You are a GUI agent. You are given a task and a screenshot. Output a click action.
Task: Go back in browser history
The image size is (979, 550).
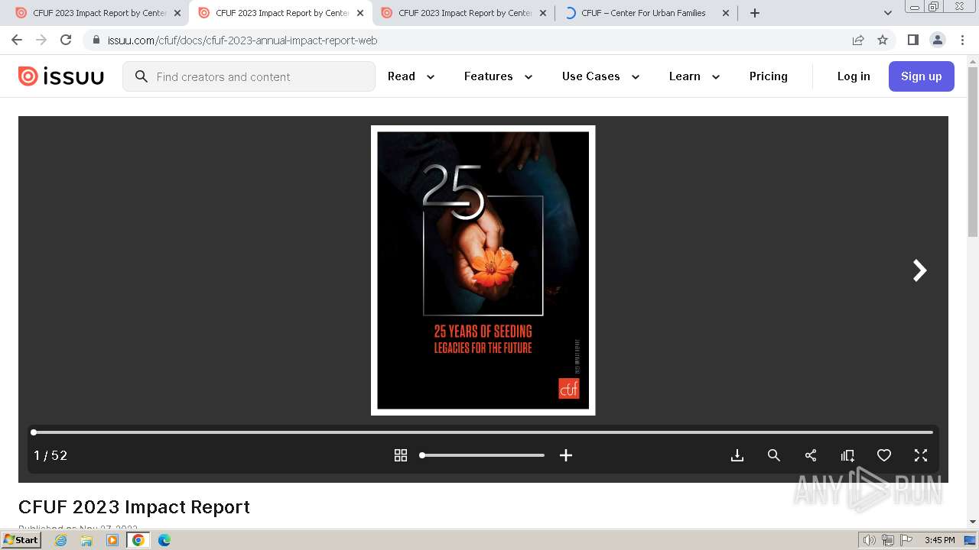[17, 40]
